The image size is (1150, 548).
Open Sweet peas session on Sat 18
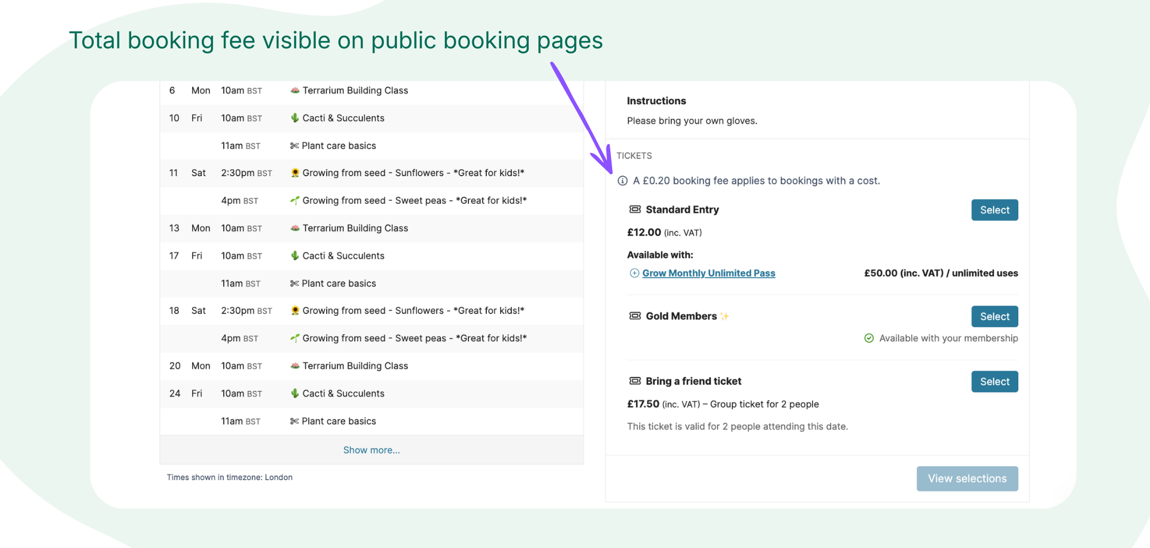coord(414,338)
